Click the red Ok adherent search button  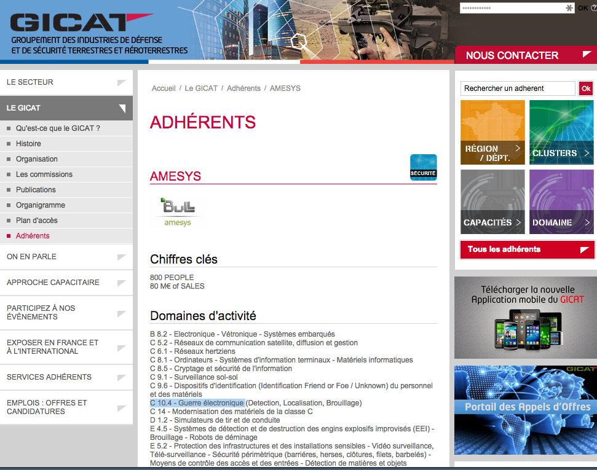tap(585, 88)
